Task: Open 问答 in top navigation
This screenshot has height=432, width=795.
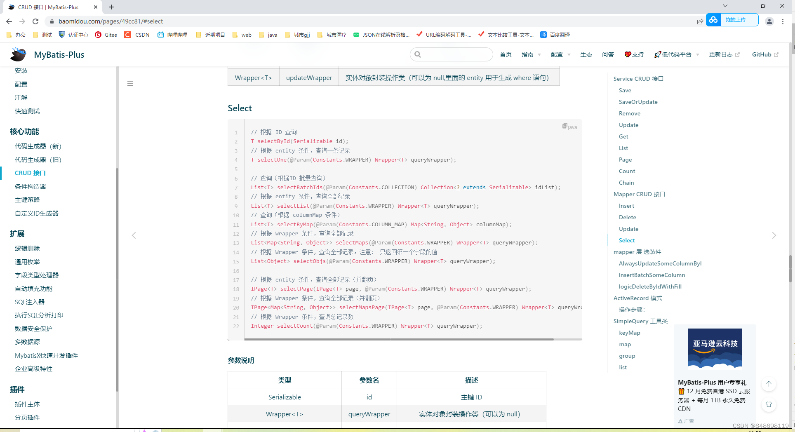Action: tap(608, 54)
